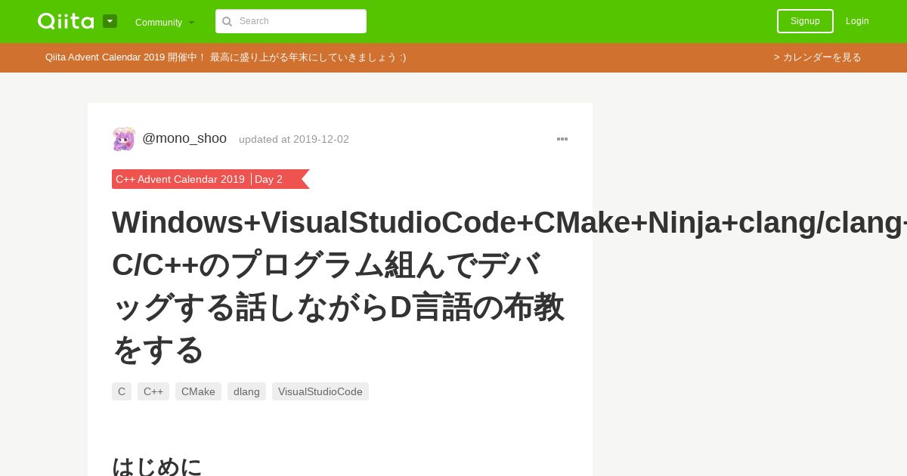The height and width of the screenshot is (476, 907).
Task: Expand the Community menu
Action: click(165, 22)
